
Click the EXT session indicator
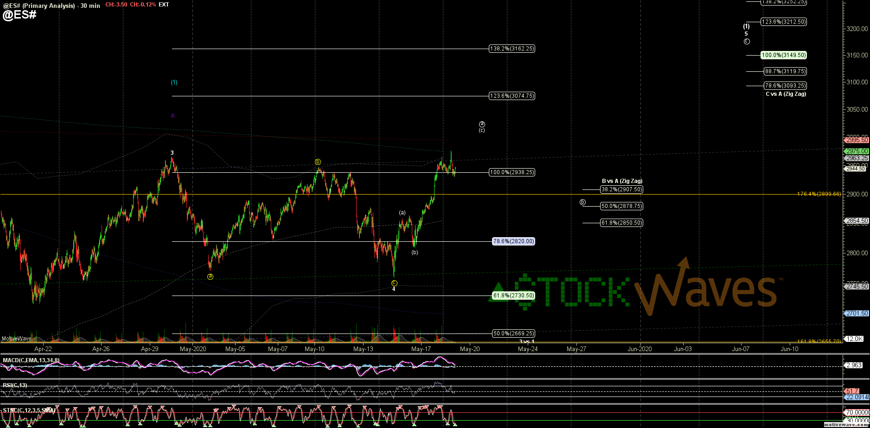[x=164, y=5]
